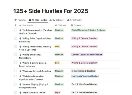The image size is (132, 95).
Task: Click the lightning bolt icon beside VR/AR Content Creation
Action: click(x=20, y=93)
